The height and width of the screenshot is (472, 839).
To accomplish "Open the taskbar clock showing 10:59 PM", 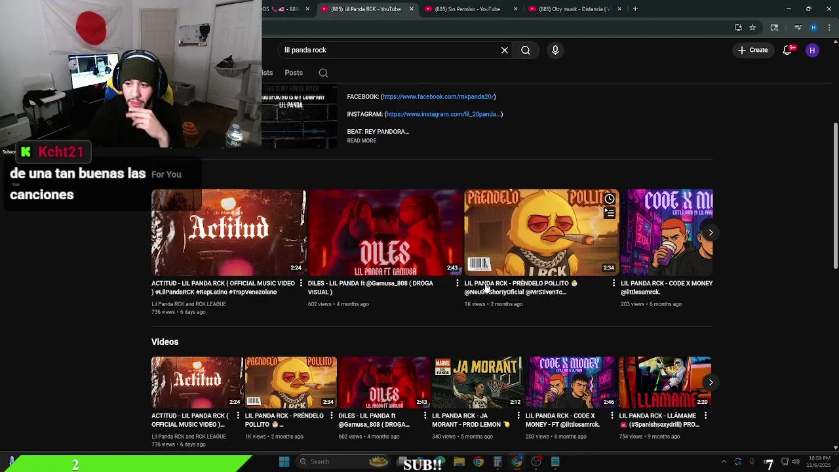I will tap(819, 462).
